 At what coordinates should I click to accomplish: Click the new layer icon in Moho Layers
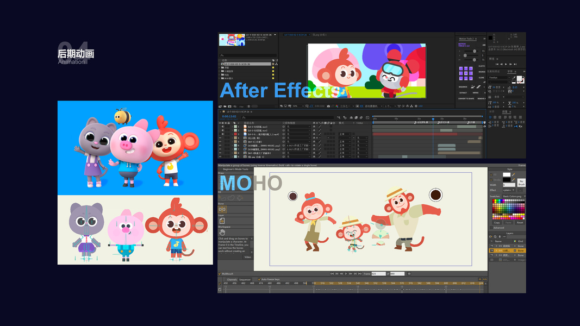[490, 236]
